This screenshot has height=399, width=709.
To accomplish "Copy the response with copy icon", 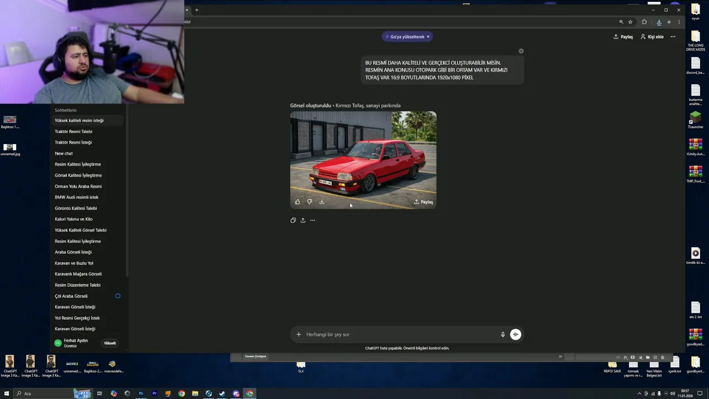I will (x=293, y=220).
